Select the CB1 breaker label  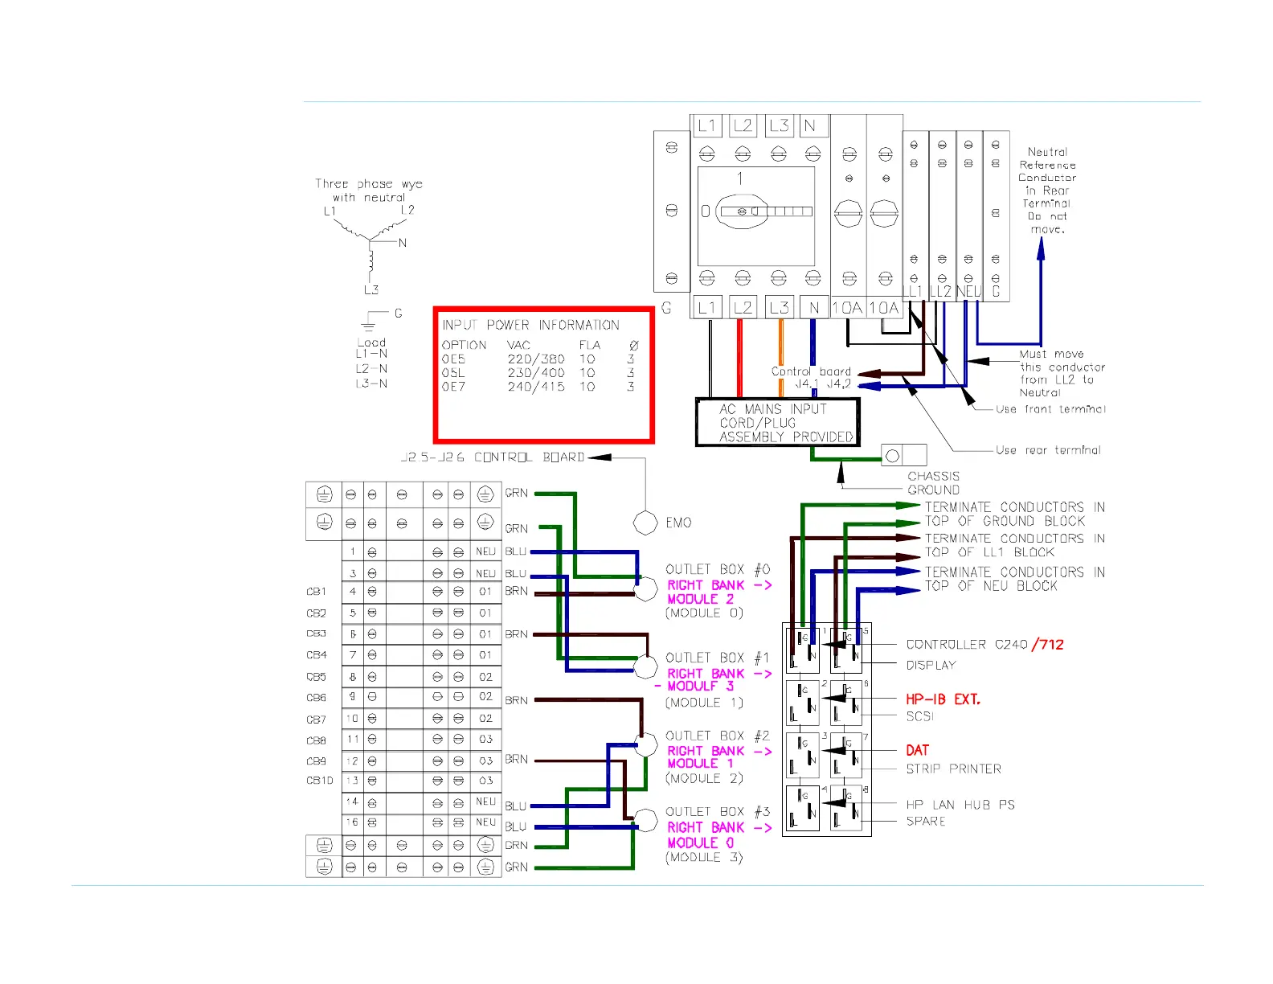(x=317, y=592)
